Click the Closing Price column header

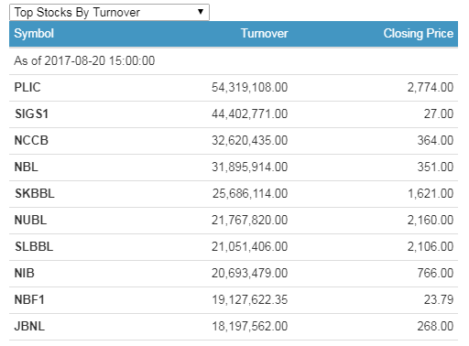[x=419, y=33]
